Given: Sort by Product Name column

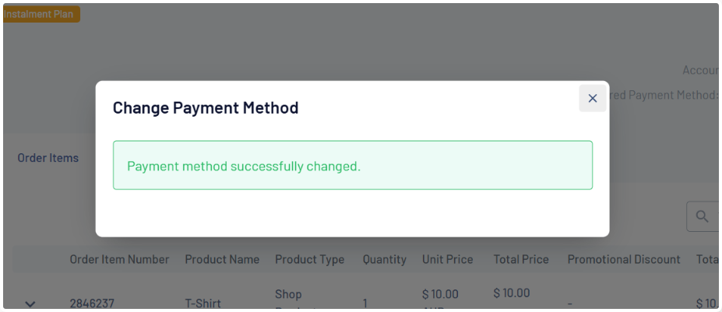Looking at the screenshot, I should 222,259.
